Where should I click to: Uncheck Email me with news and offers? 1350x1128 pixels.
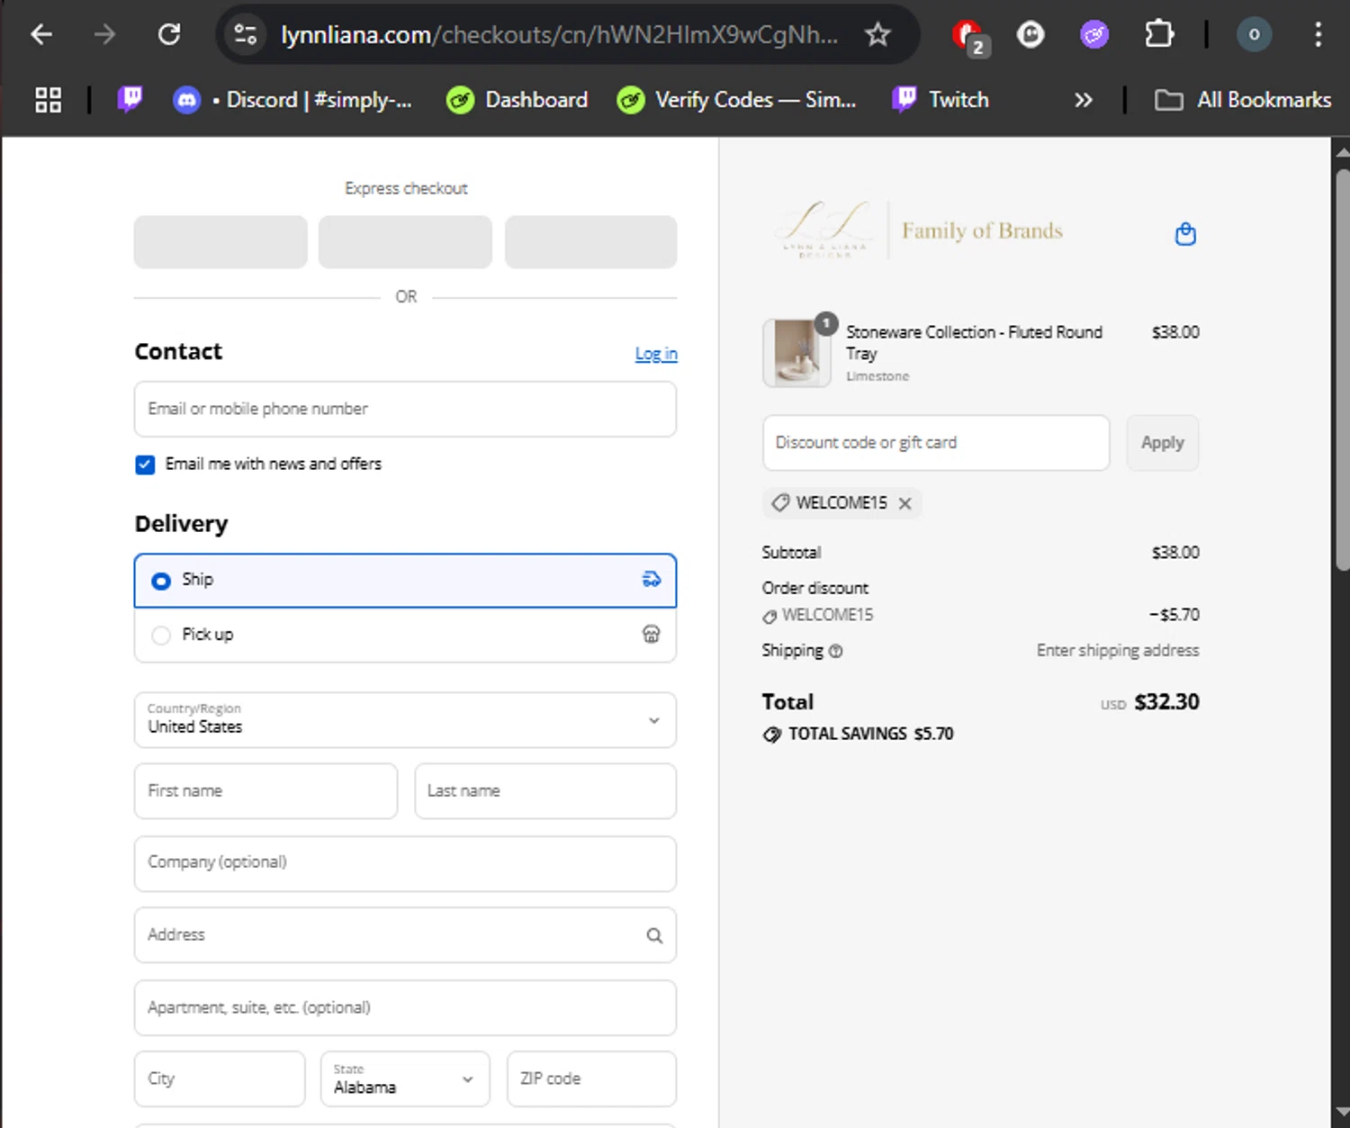[x=145, y=465]
